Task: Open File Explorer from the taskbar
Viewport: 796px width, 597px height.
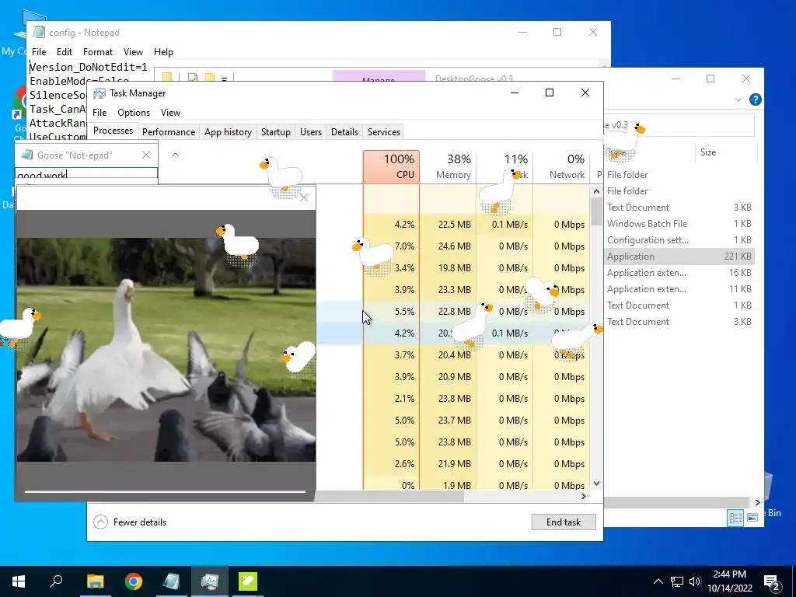Action: coord(95,581)
